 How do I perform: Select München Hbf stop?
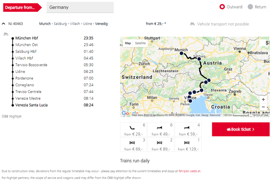click(27, 38)
